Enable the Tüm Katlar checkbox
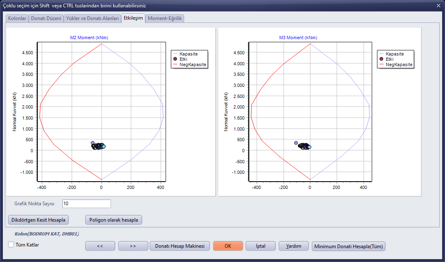 click(x=11, y=244)
